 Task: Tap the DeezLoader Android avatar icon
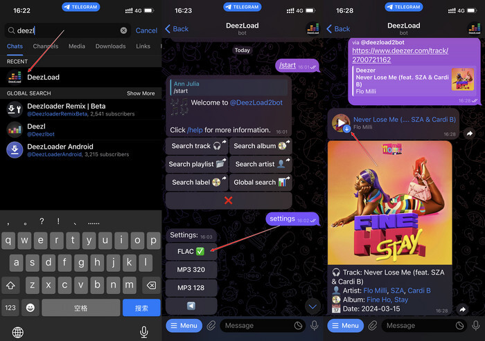(x=15, y=150)
